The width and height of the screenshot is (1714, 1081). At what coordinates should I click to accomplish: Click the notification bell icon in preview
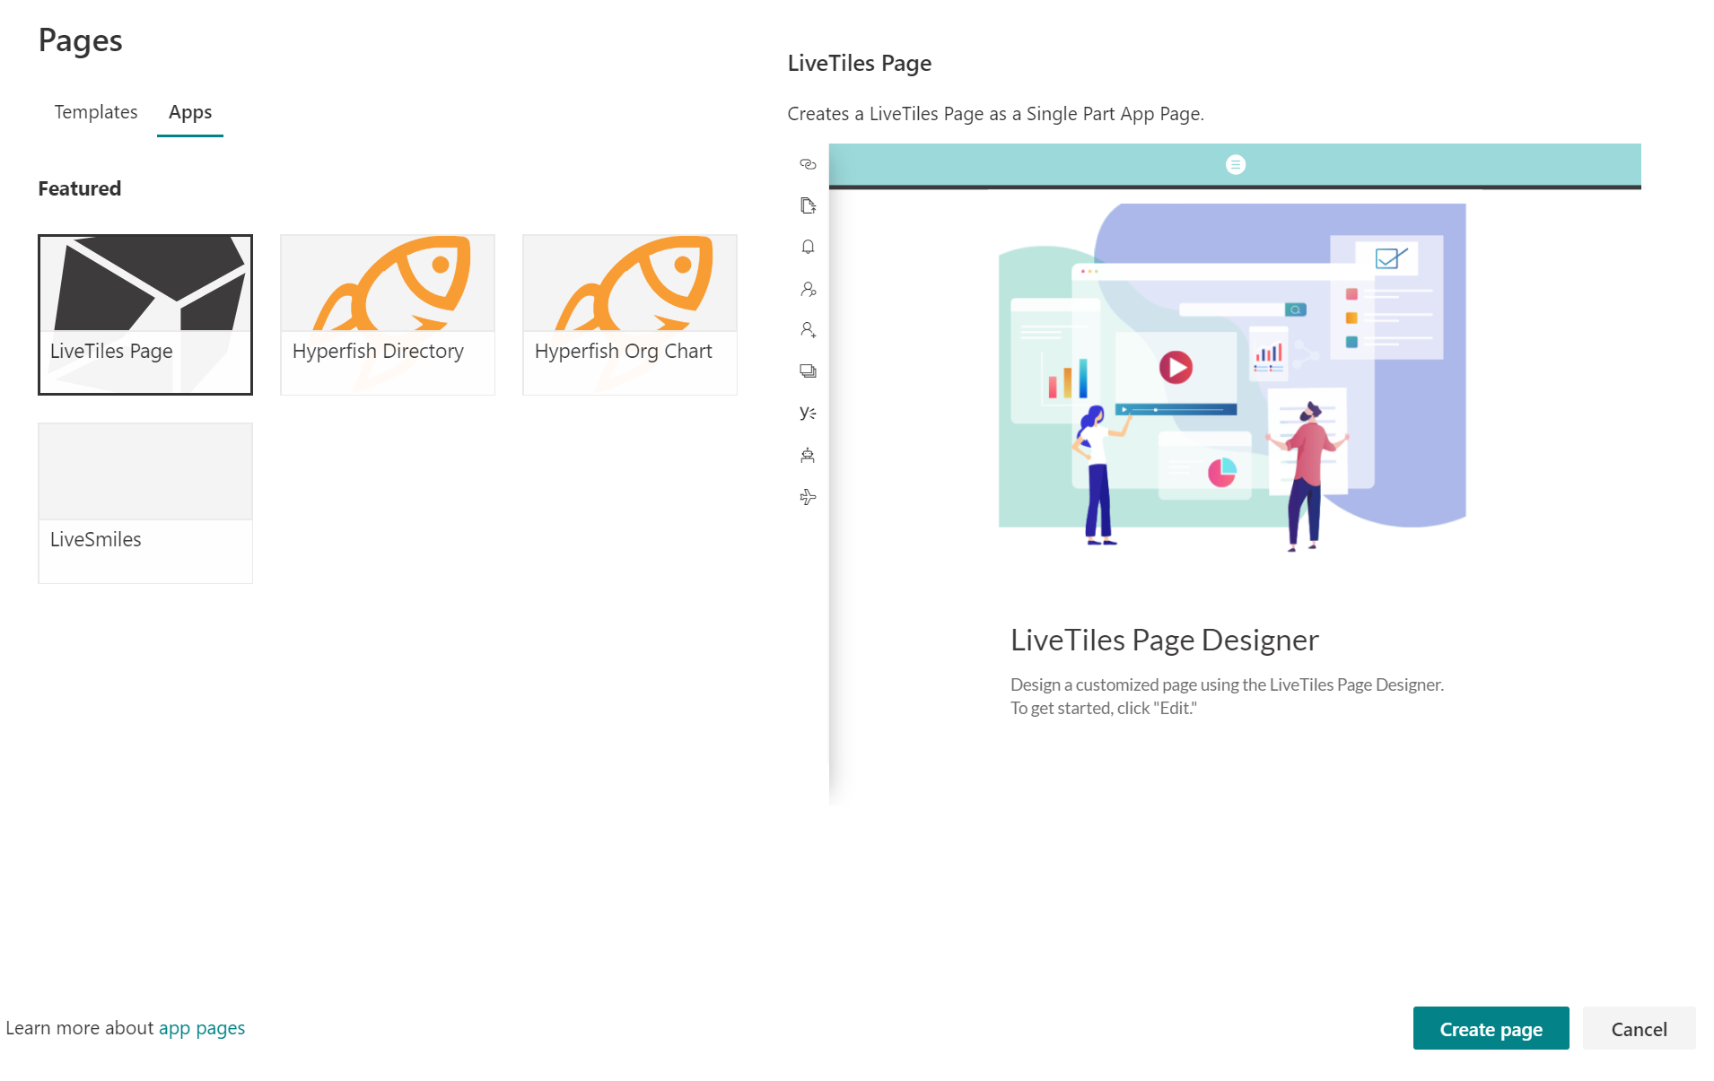click(x=808, y=247)
